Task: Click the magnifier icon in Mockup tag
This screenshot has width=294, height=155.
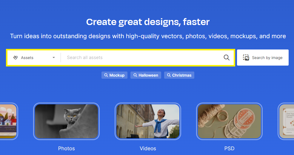Action: click(x=106, y=75)
